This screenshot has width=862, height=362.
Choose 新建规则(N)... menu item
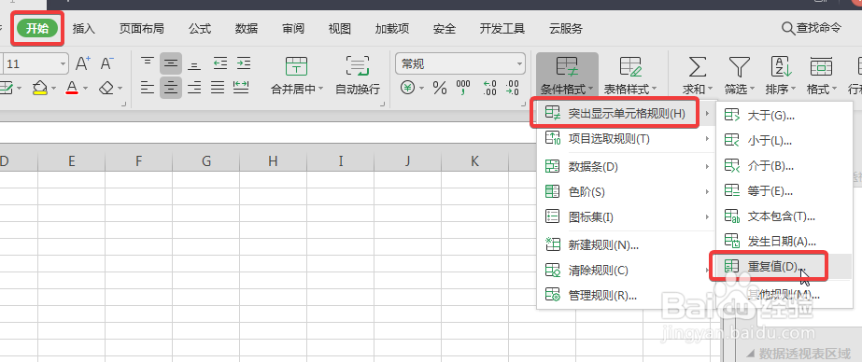(x=626, y=245)
